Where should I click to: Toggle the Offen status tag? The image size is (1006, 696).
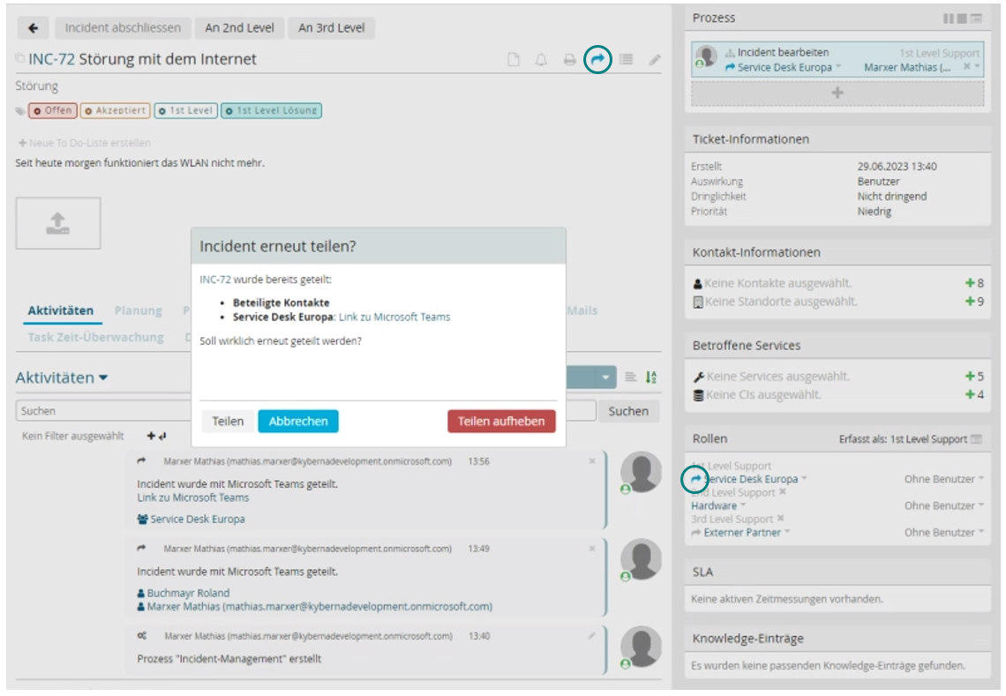click(x=53, y=111)
